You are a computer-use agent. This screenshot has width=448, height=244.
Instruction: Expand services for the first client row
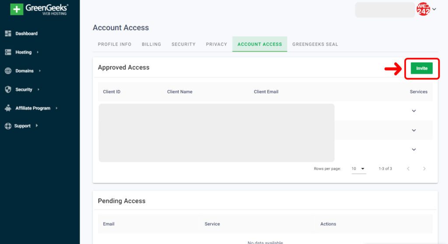click(x=414, y=111)
